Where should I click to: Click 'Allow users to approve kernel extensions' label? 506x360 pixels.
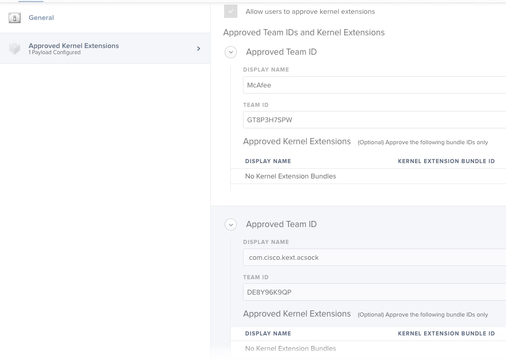310,12
